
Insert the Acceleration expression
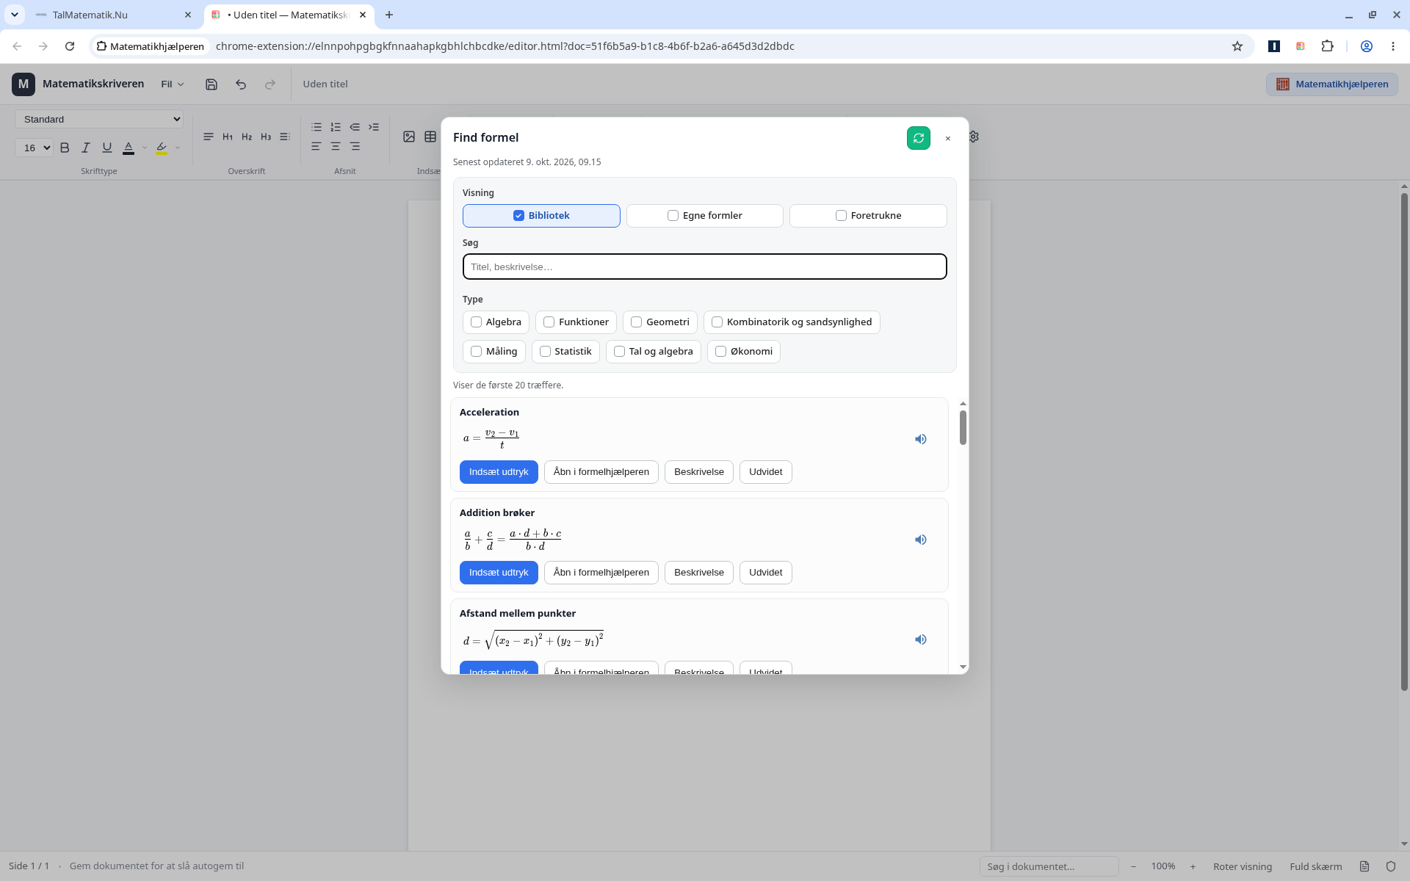tap(499, 472)
